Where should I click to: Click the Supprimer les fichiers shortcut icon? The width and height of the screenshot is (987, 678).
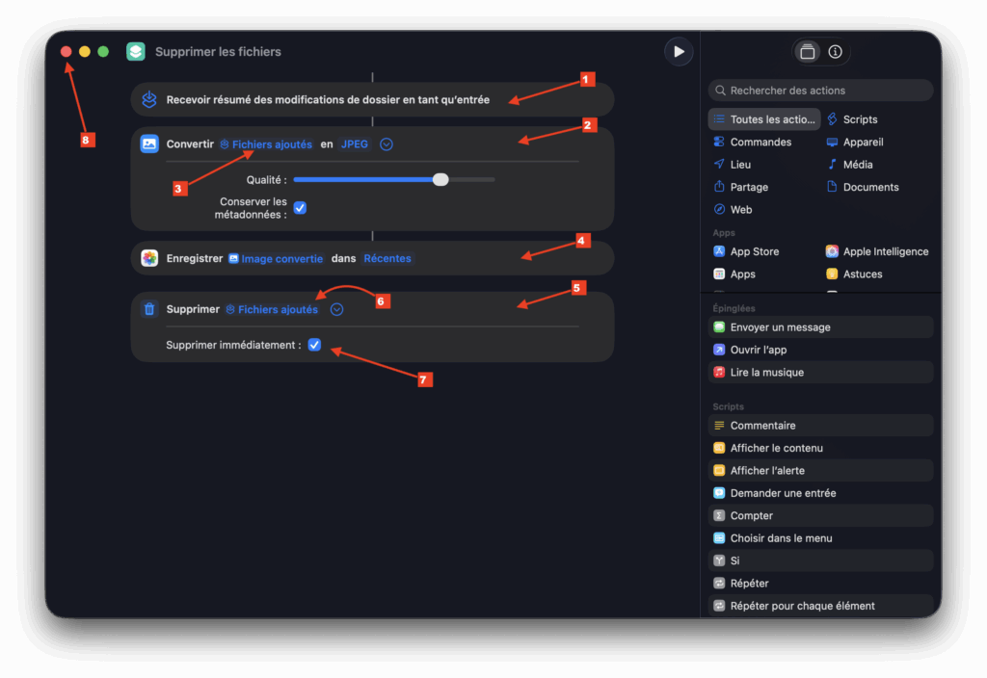point(136,52)
